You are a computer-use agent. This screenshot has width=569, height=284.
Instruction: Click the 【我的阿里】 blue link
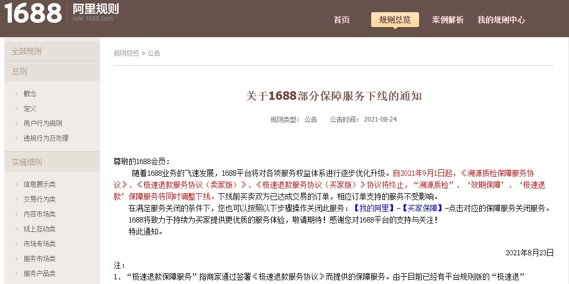click(x=371, y=208)
